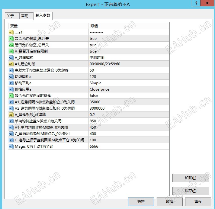This screenshot has height=209, width=215.
Task: Click the integer icon beside C_单向均价盈利M微点后
Action: 11,134
